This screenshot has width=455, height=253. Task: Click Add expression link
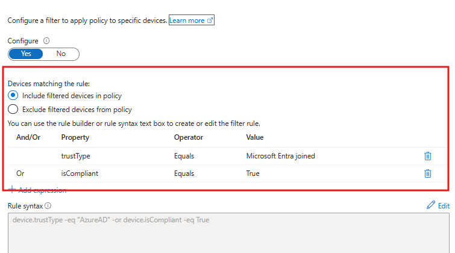point(42,190)
